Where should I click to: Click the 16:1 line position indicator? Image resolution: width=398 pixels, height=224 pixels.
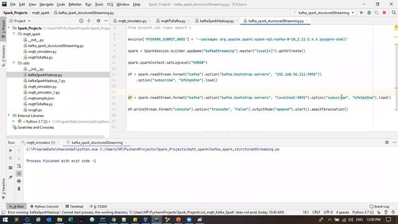point(305,212)
